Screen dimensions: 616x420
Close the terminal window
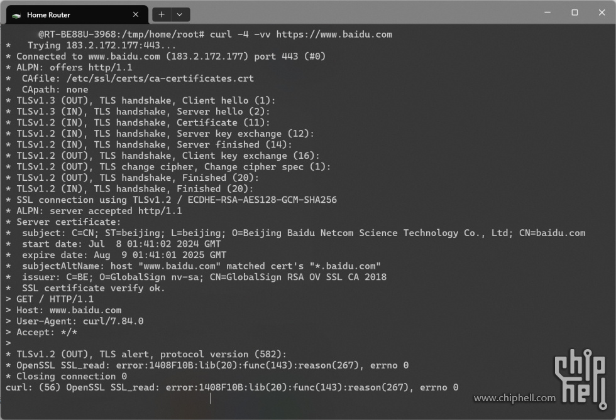pyautogui.click(x=602, y=13)
